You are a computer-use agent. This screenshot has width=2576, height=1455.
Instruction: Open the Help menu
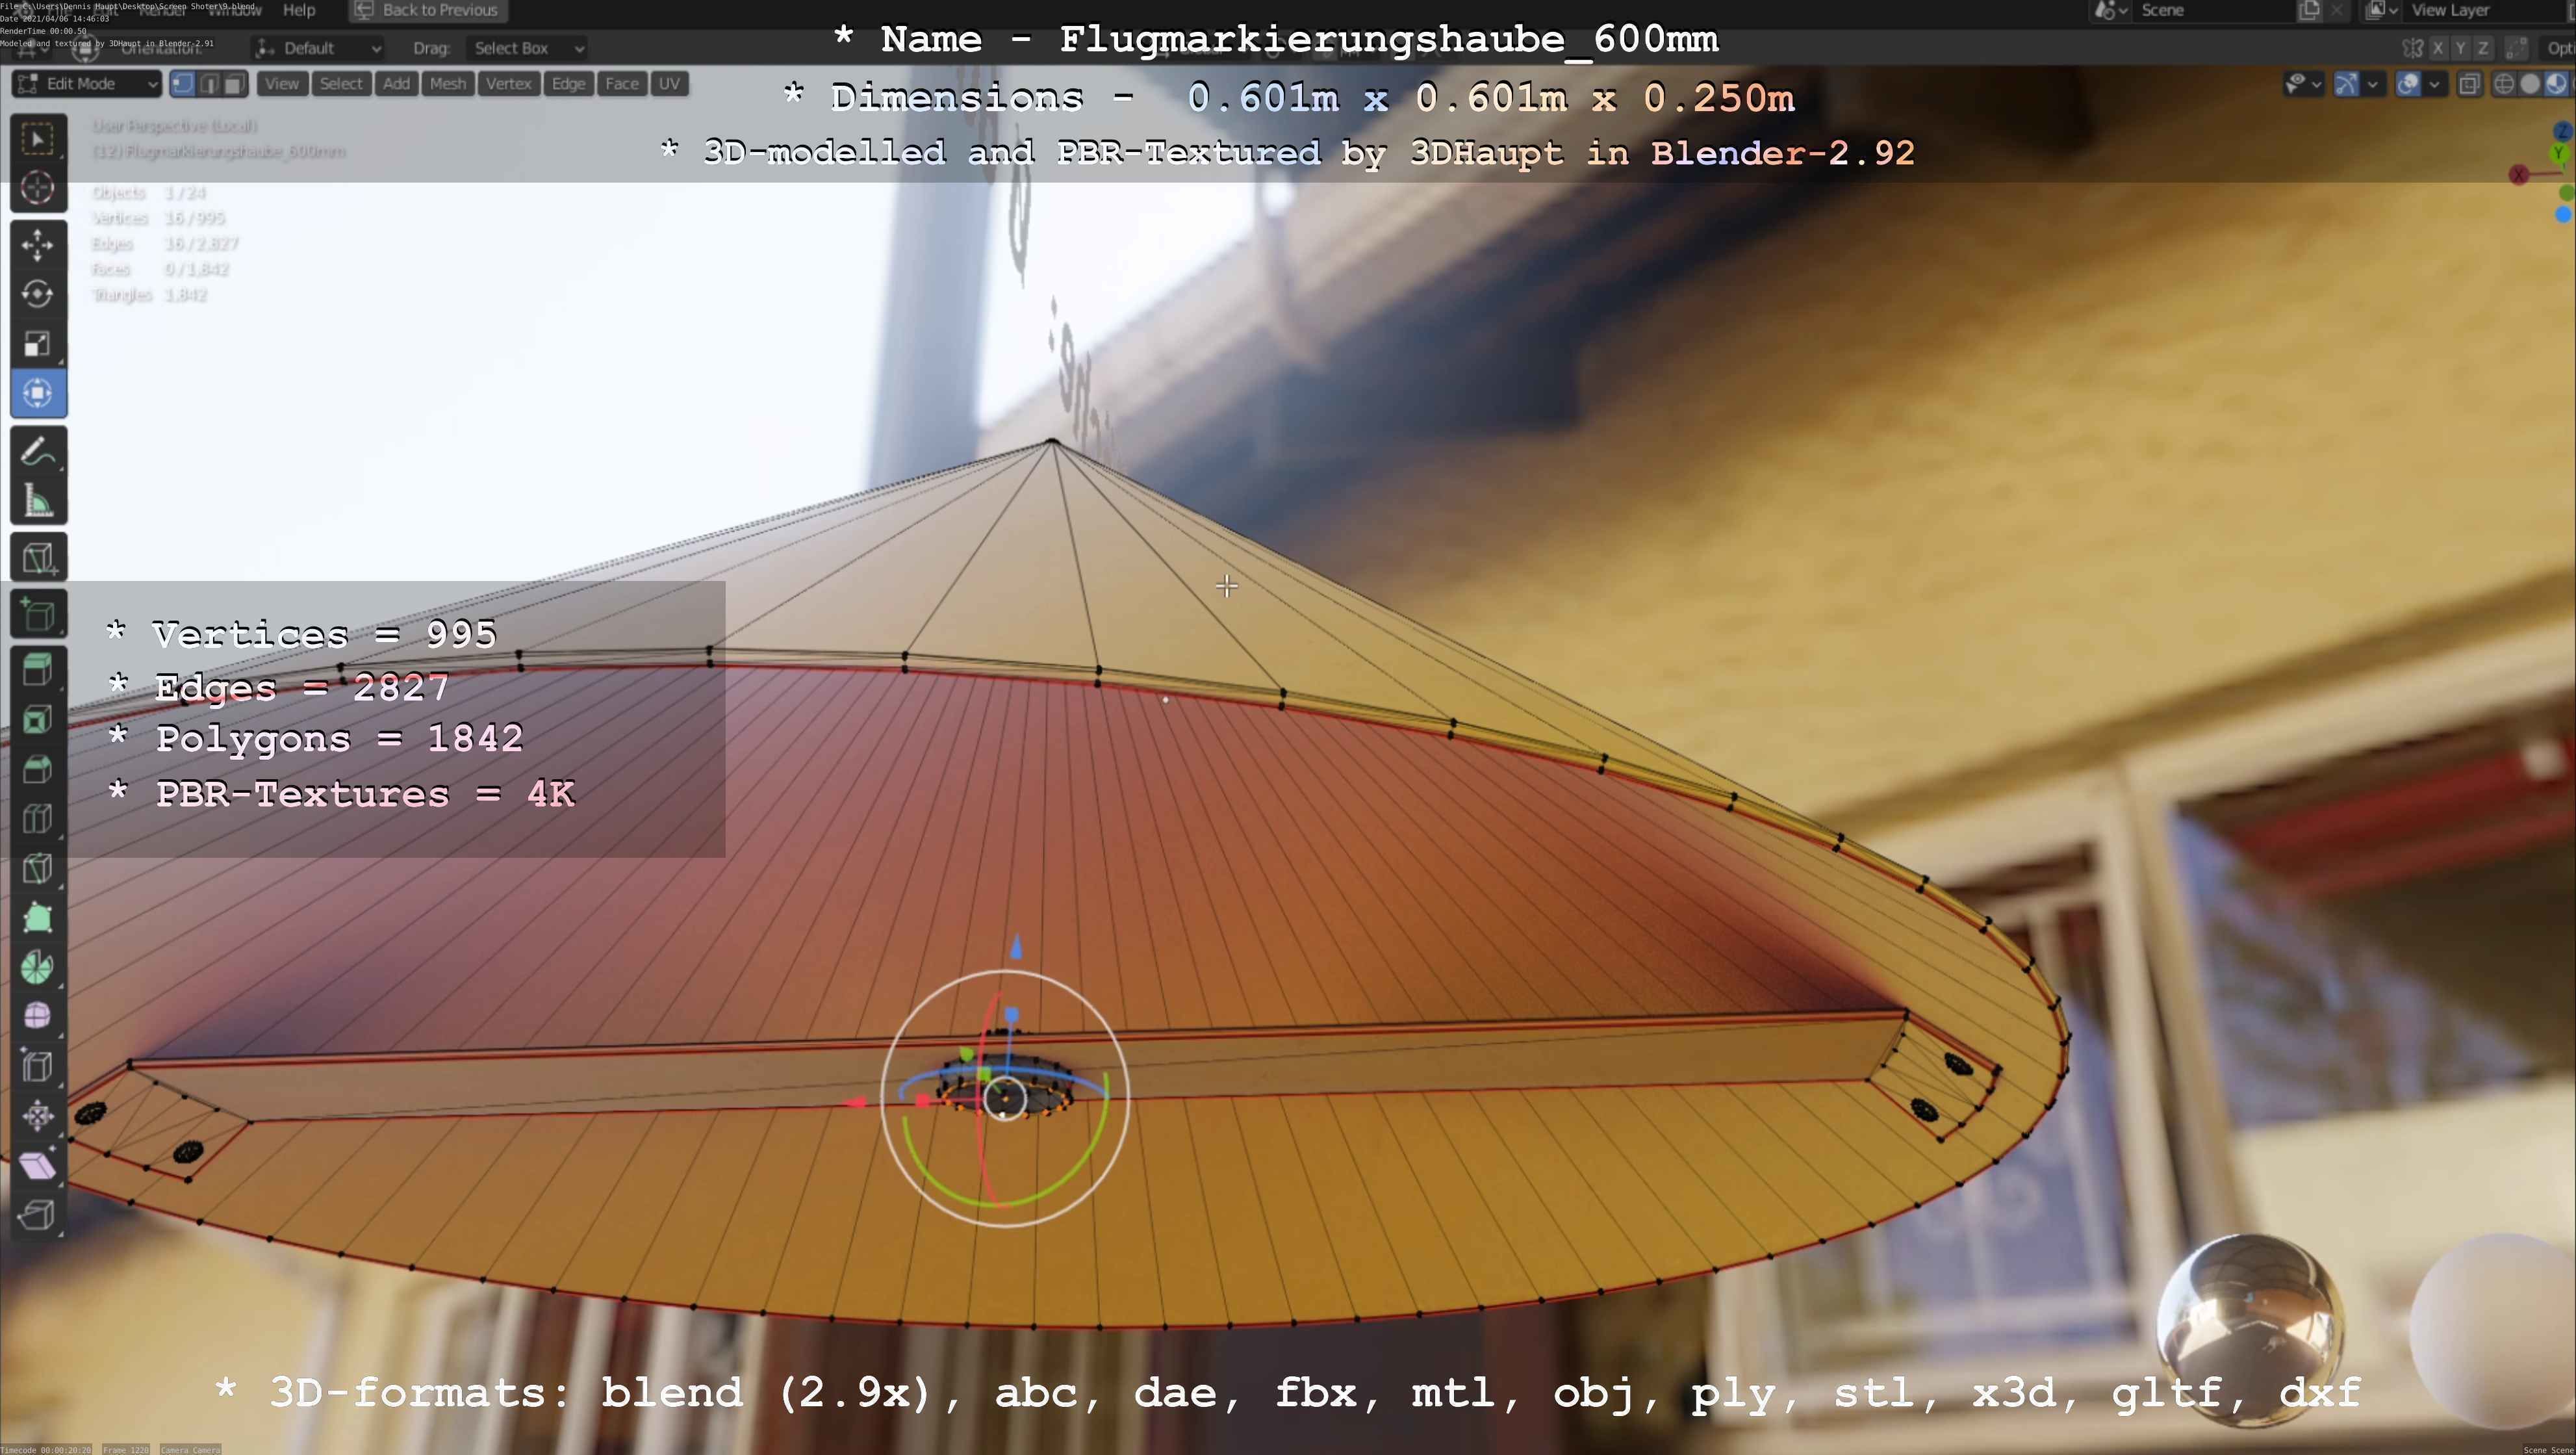pos(299,10)
